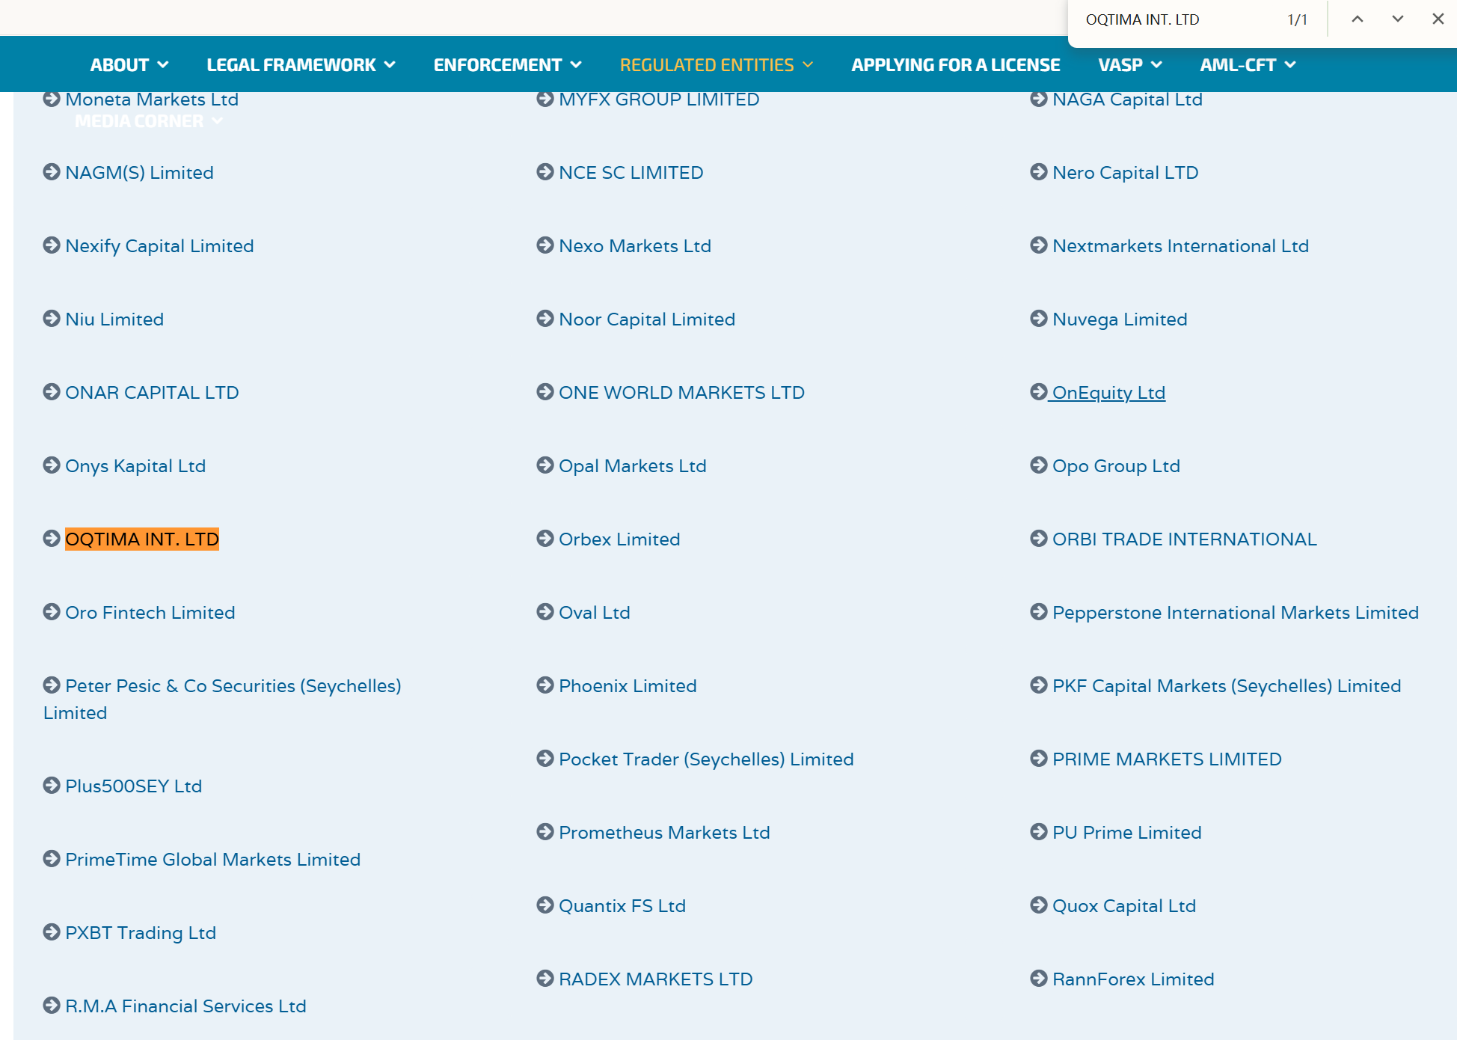
Task: Open the ENFORCEMENT dropdown menu
Action: (x=508, y=65)
